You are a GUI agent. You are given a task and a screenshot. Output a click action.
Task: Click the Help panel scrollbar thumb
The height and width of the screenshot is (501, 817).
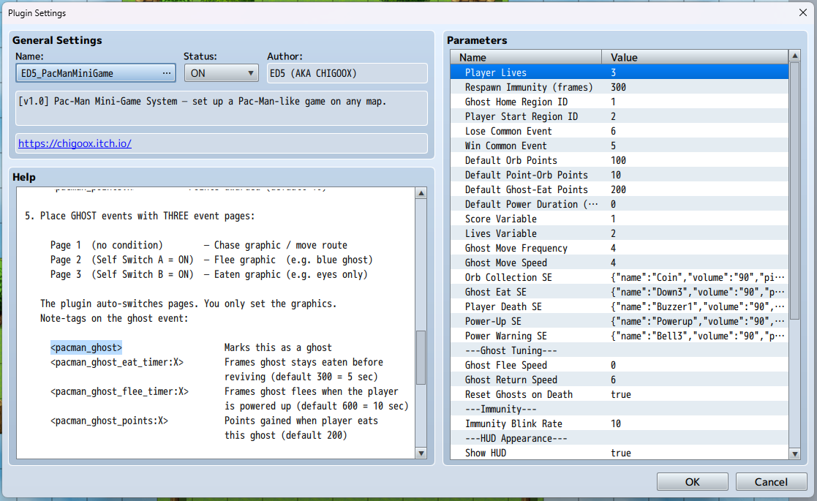tap(421, 357)
